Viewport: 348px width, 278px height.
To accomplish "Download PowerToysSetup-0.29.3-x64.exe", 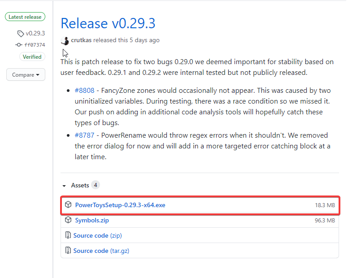I will tap(120, 205).
